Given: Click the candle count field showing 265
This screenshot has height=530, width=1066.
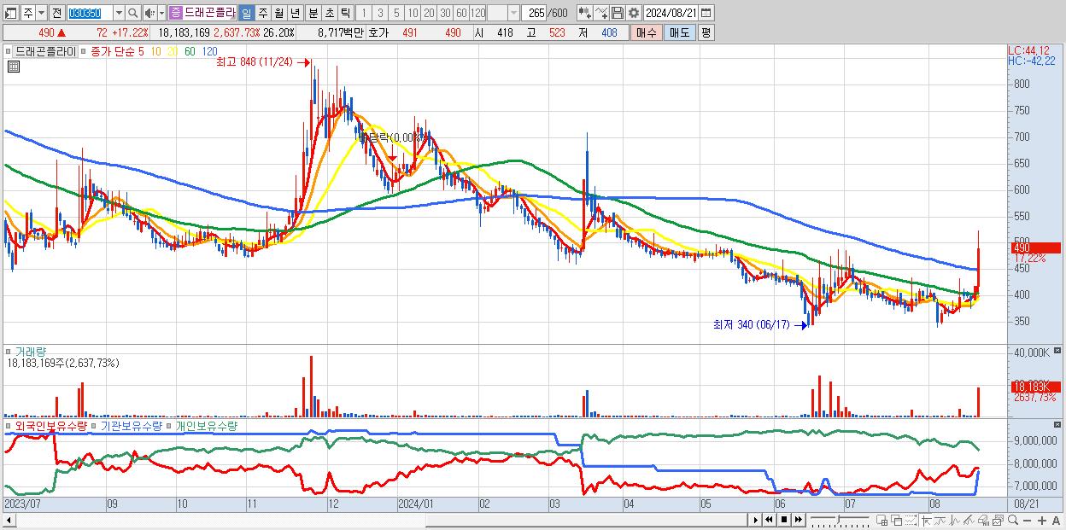Looking at the screenshot, I should click(x=534, y=13).
